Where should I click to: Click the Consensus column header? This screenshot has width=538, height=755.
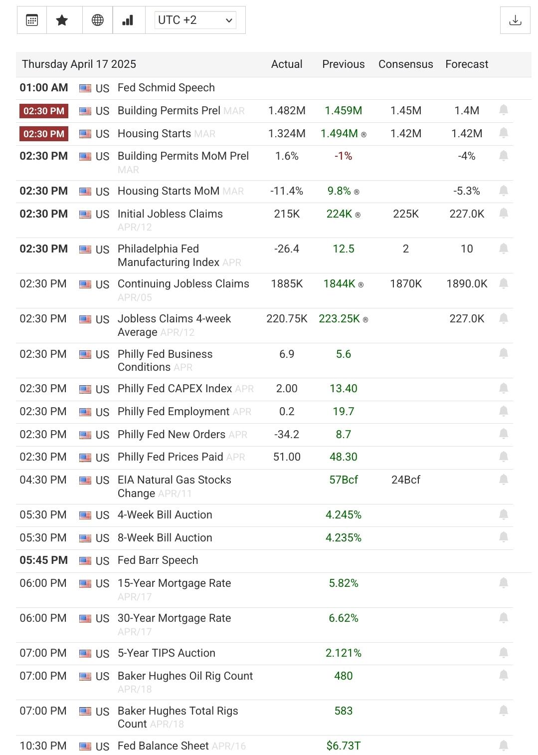(405, 64)
